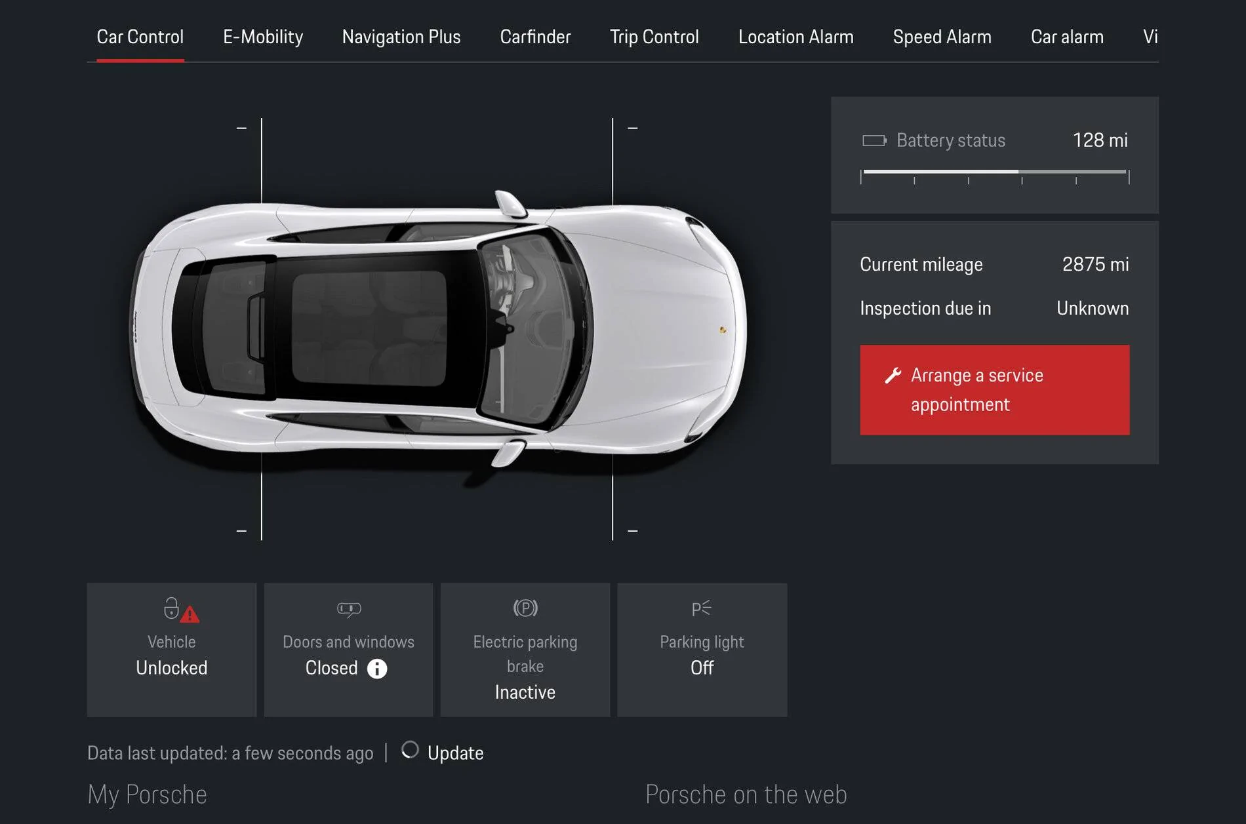Viewport: 1246px width, 824px height.
Task: Click the Inspection due in Unknown value
Action: [1093, 308]
